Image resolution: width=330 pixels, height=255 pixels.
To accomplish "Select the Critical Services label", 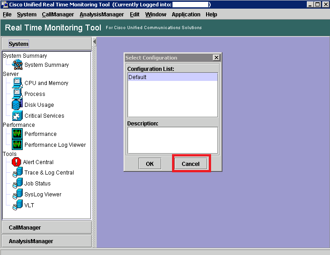I will point(44,116).
